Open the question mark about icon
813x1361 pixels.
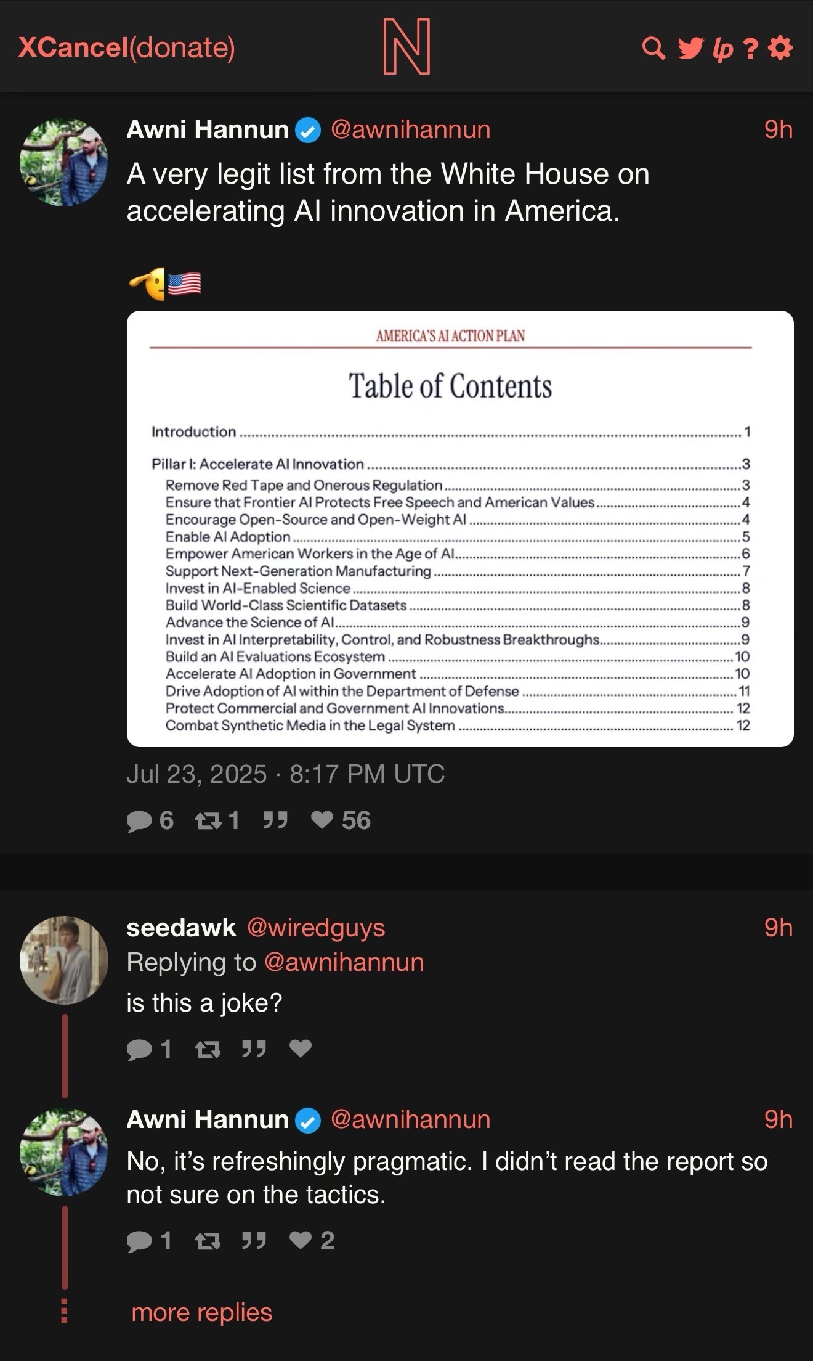coord(750,49)
